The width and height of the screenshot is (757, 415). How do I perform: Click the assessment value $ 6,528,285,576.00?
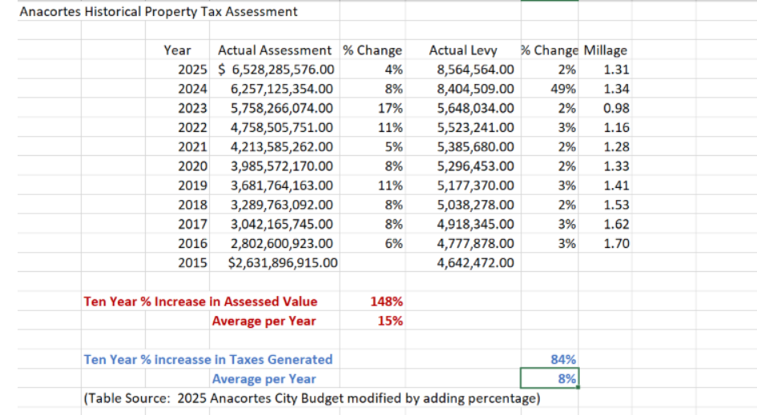pyautogui.click(x=276, y=70)
